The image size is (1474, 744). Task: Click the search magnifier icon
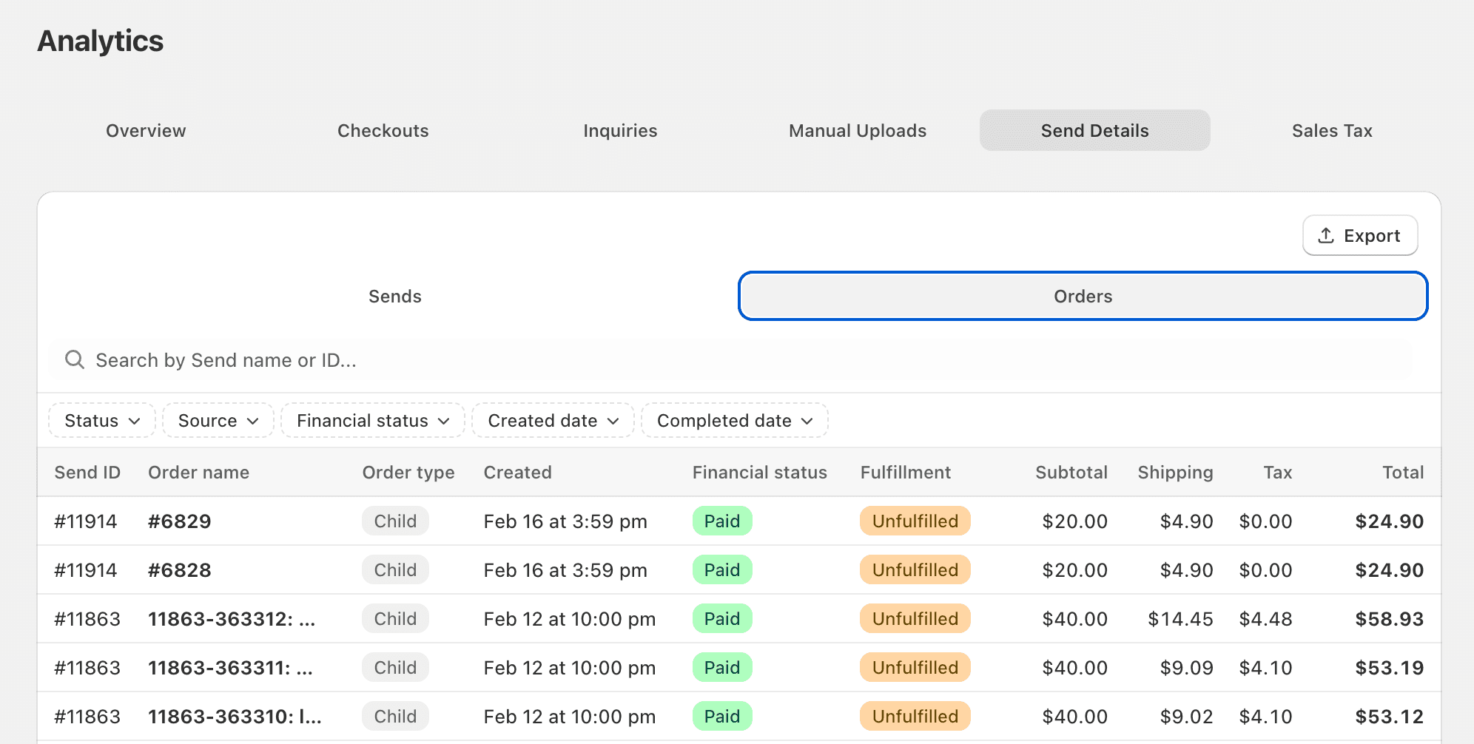click(75, 360)
